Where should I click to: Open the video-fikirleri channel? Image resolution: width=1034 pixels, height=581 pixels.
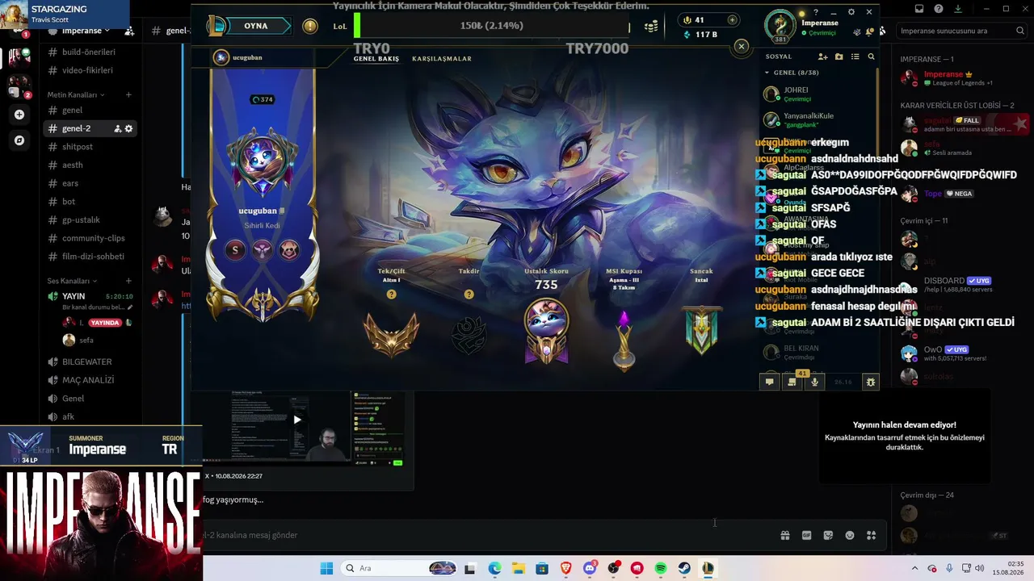[89, 70]
